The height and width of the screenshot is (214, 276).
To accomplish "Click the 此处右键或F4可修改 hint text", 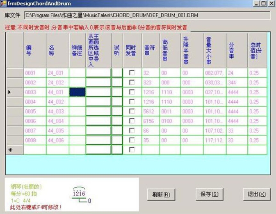I will (36, 207).
